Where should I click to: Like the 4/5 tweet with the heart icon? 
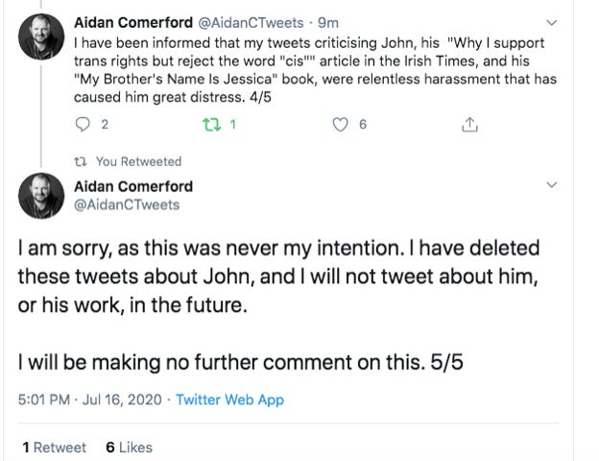pyautogui.click(x=339, y=124)
